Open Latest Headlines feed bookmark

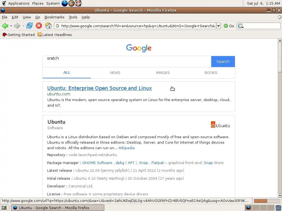pyautogui.click(x=55, y=35)
